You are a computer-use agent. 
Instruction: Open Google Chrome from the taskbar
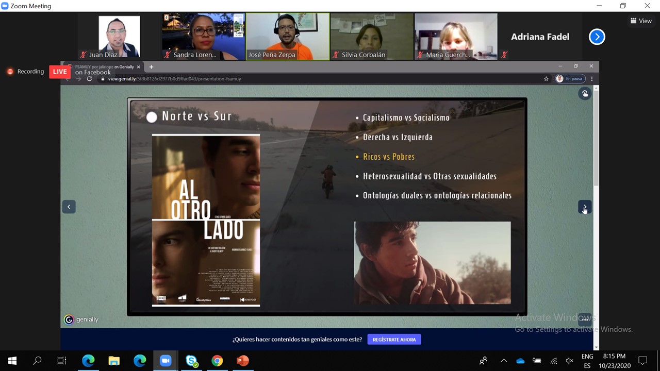(217, 361)
